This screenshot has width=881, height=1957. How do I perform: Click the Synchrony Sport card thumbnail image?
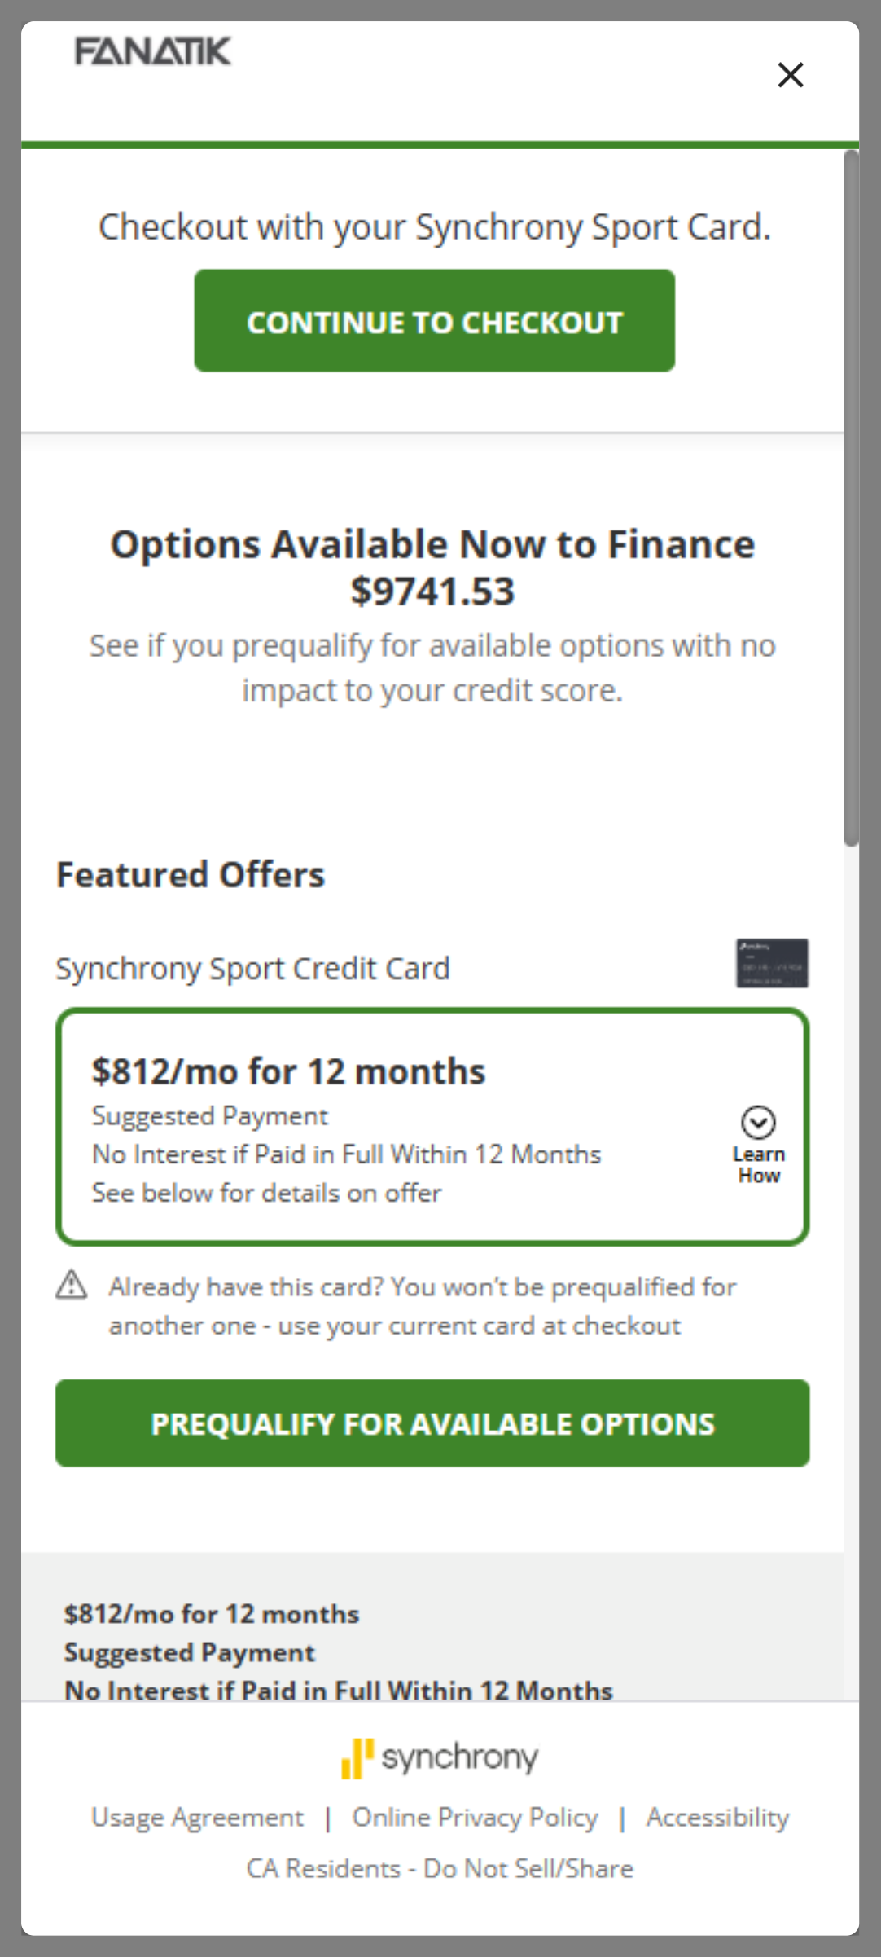[772, 963]
